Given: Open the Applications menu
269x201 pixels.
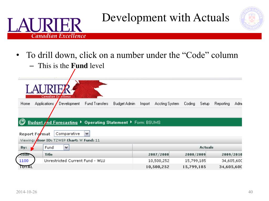Looking at the screenshot, I should tap(44, 104).
